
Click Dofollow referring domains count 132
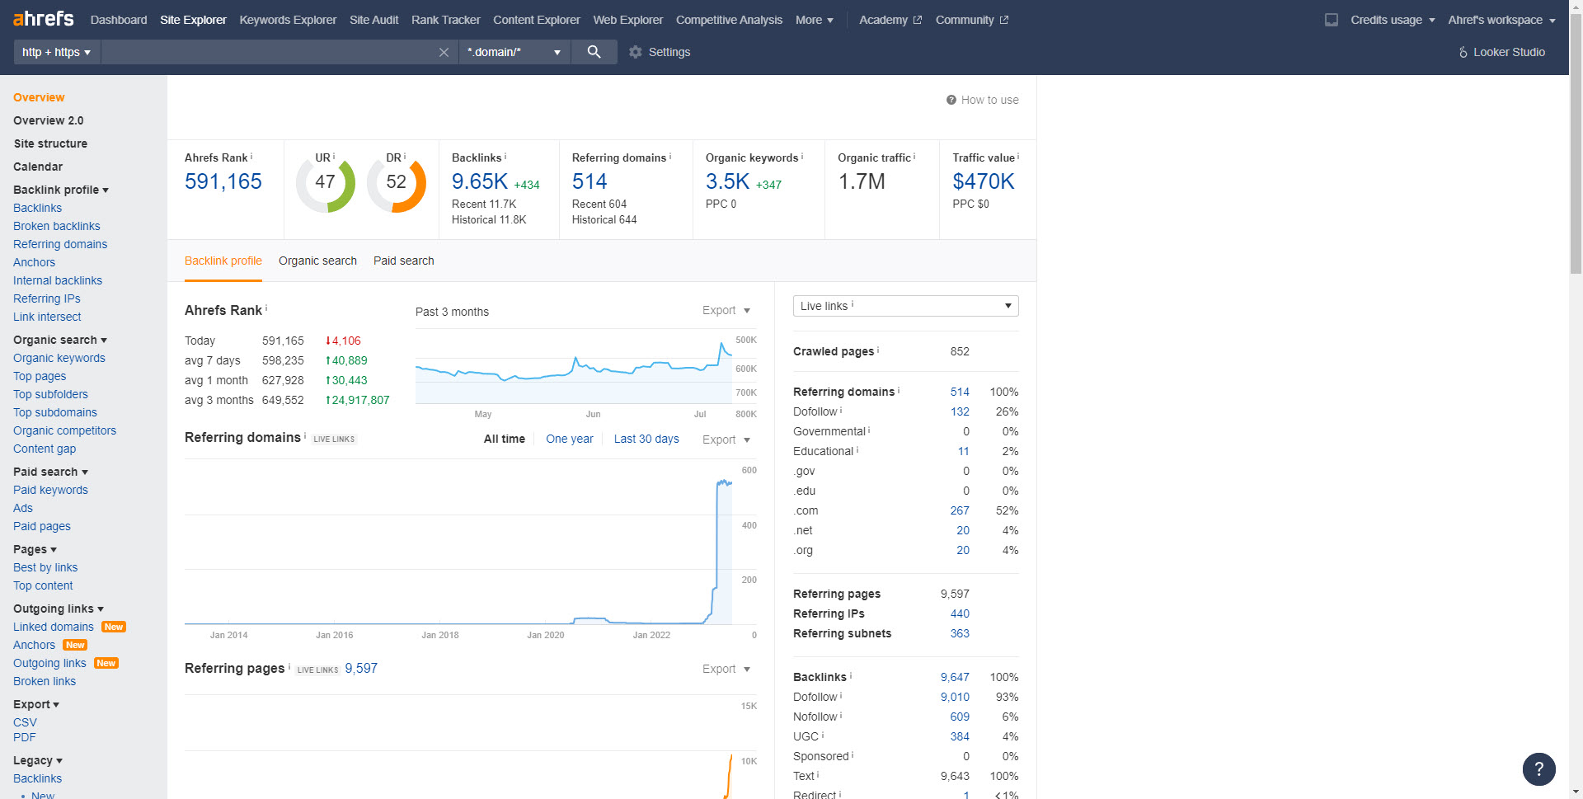(960, 411)
